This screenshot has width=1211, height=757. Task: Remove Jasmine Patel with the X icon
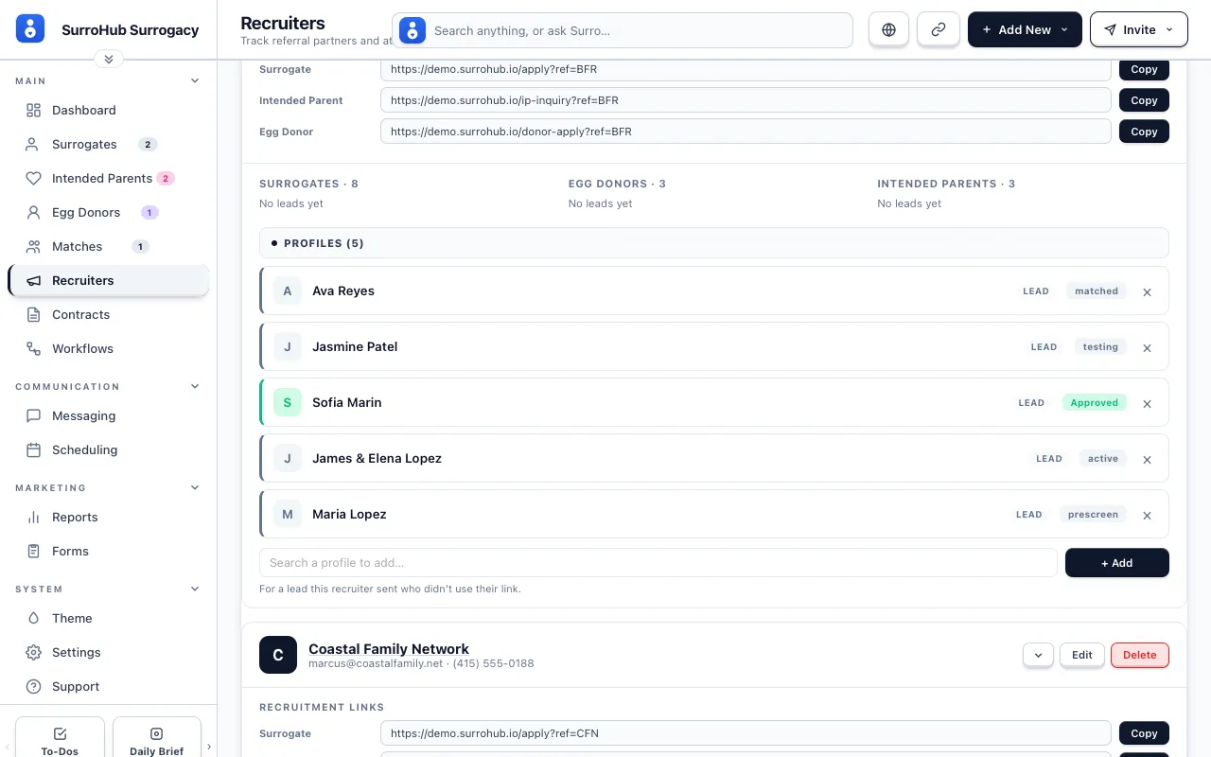[1147, 348]
